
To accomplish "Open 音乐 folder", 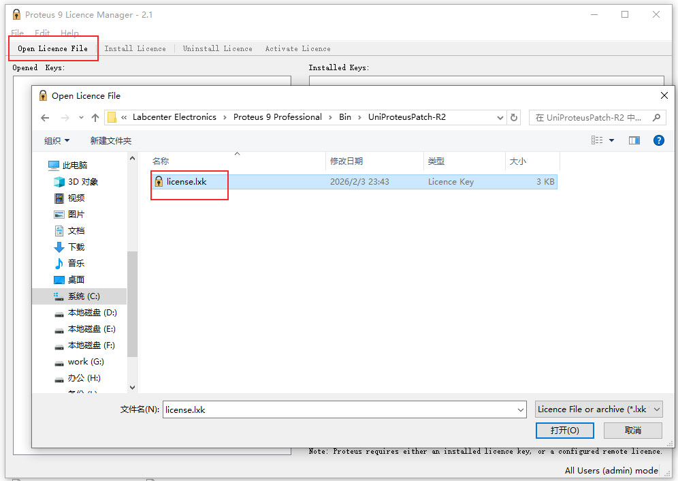I will (69, 263).
